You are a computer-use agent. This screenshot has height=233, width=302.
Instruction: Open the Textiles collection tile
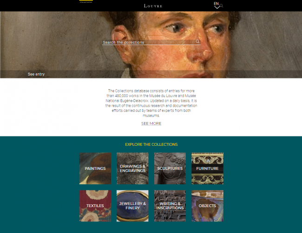click(95, 206)
